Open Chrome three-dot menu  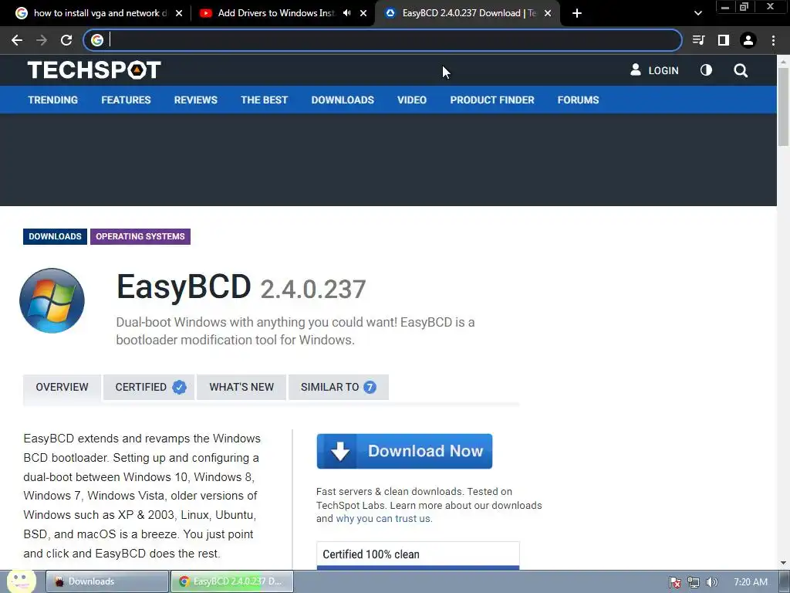click(x=773, y=40)
